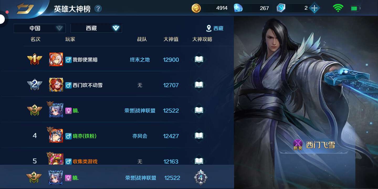View avatar of player 我即使黑暗
This screenshot has width=378, height=189.
pos(56,59)
